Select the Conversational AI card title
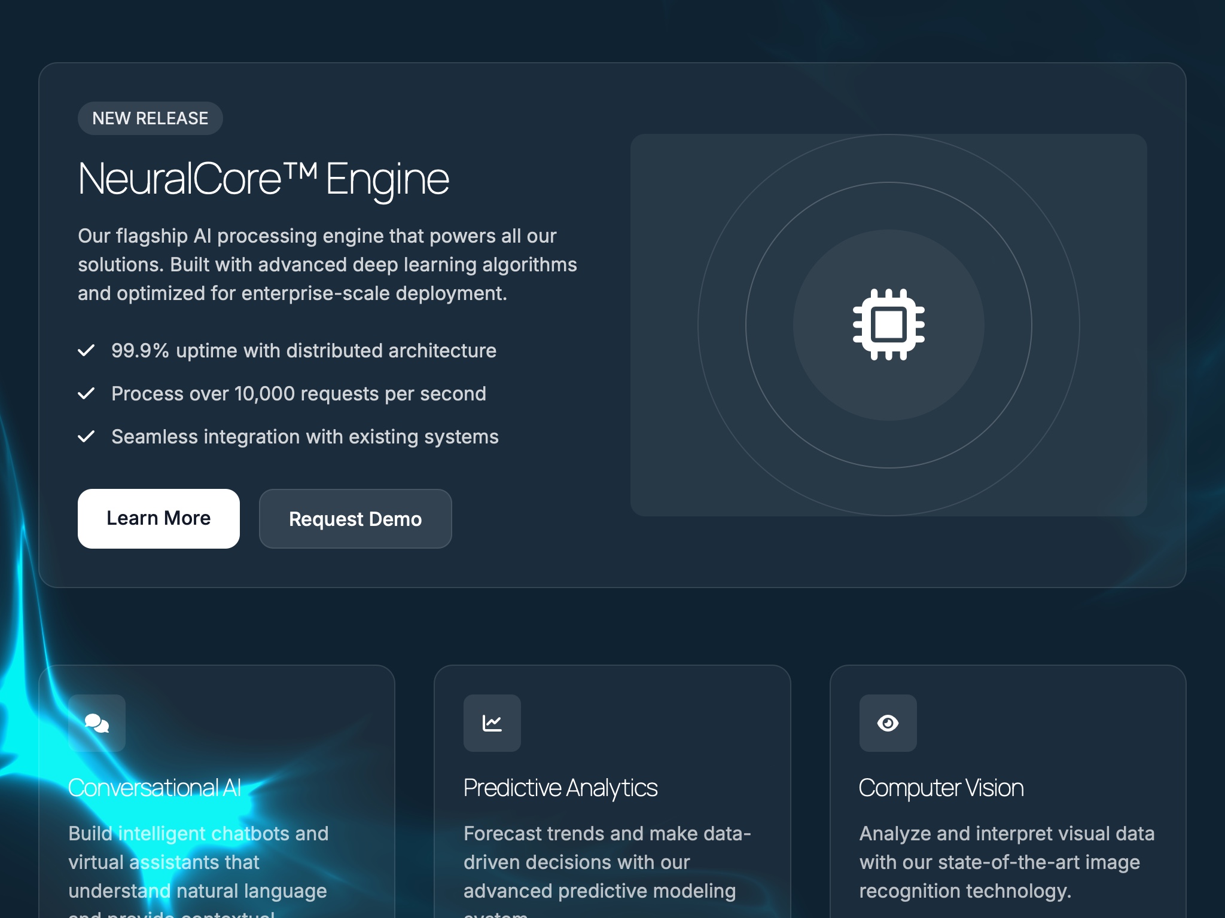 tap(154, 788)
